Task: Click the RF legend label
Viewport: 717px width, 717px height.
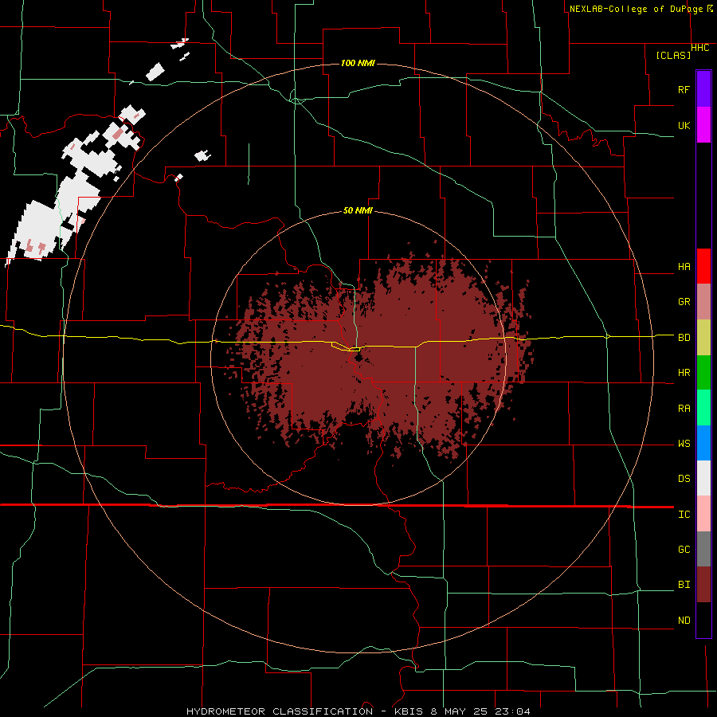Action: (684, 89)
